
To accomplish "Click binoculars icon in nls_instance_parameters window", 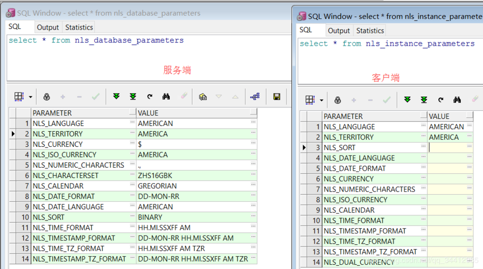I will tap(457, 100).
